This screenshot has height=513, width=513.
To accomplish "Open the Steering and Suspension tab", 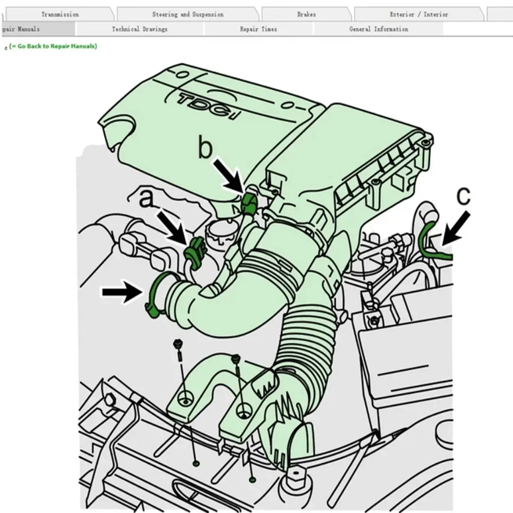I will click(x=188, y=14).
